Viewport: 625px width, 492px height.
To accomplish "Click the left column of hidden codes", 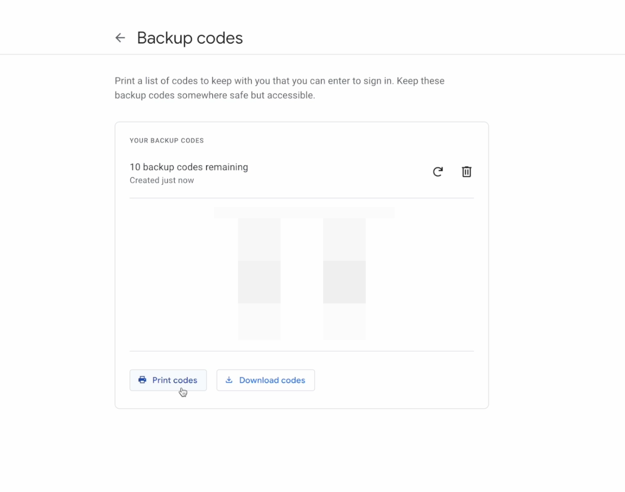I will tap(259, 278).
